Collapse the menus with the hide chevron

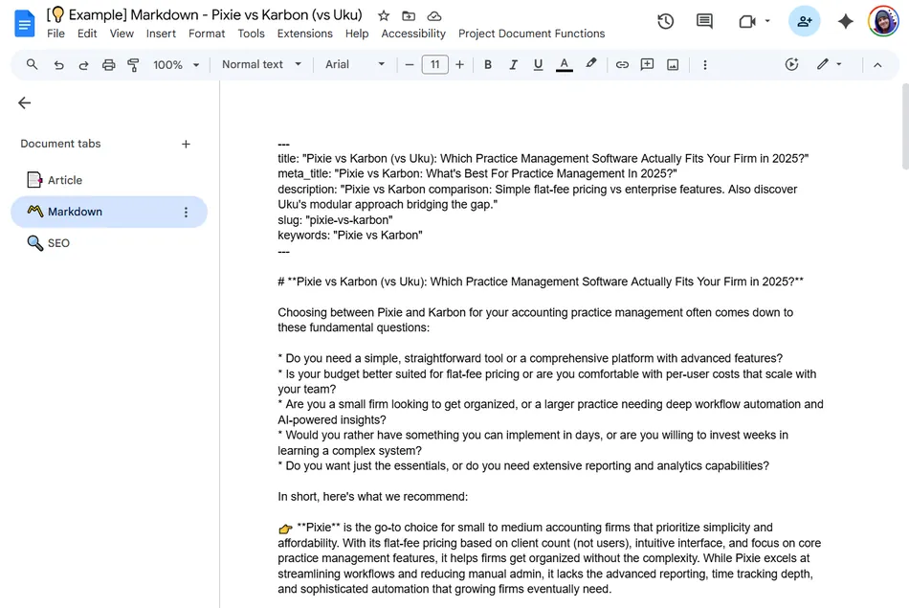coord(877,64)
